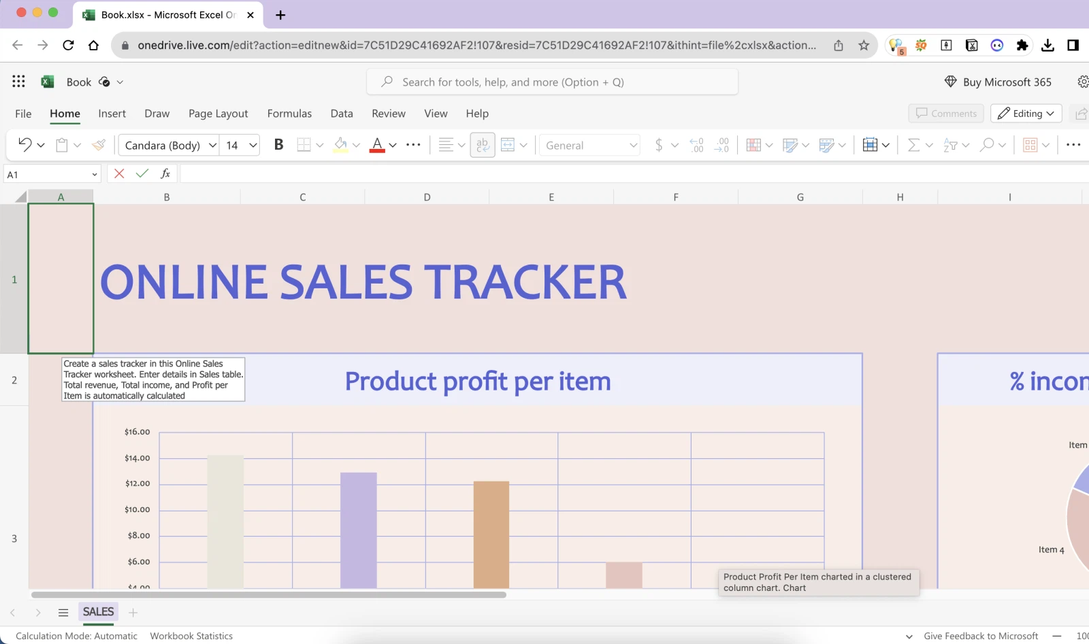Screen dimensions: 1089x644
Task: Click the search for tools box
Action: (552, 82)
